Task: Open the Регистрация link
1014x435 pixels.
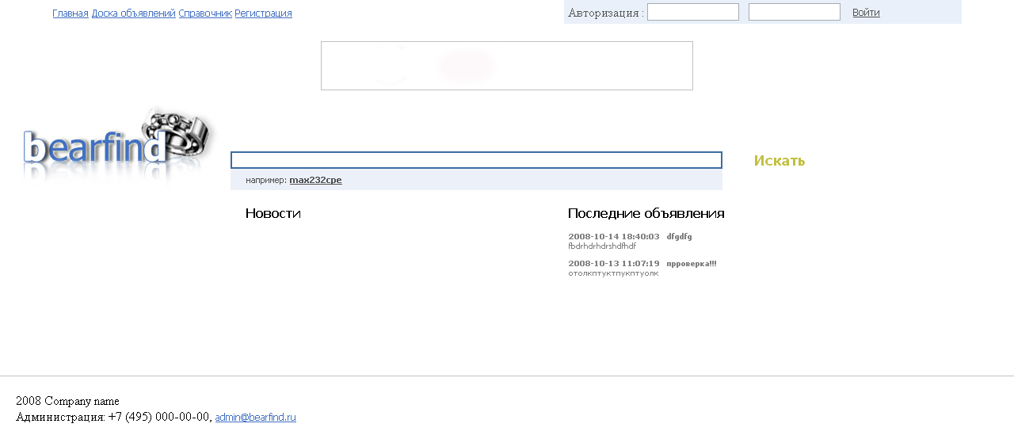Action: 263,13
